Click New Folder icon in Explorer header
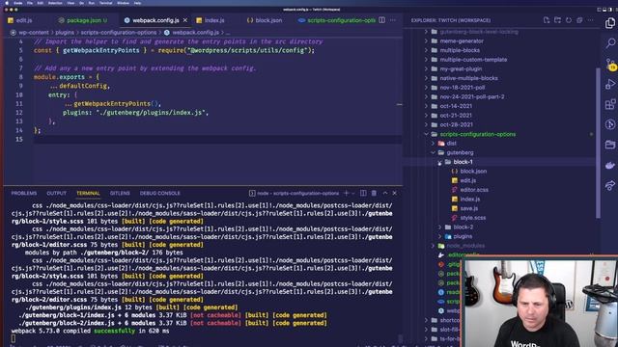The image size is (618, 347). 557,20
